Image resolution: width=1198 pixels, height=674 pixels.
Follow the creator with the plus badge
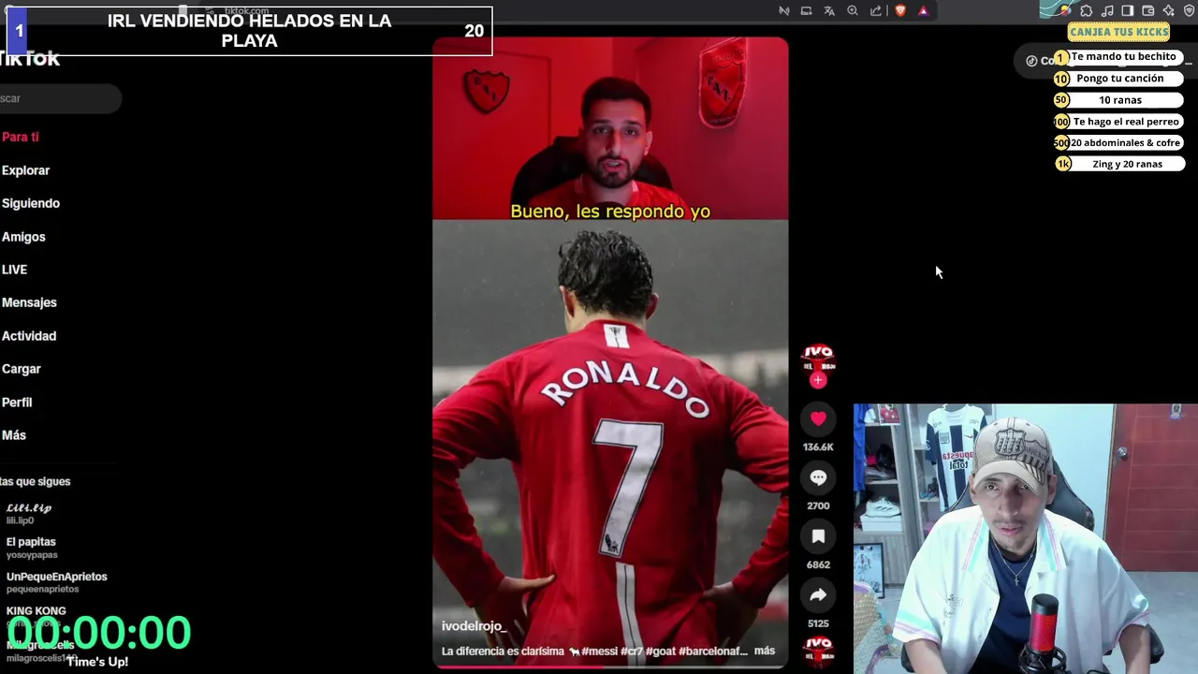(818, 380)
